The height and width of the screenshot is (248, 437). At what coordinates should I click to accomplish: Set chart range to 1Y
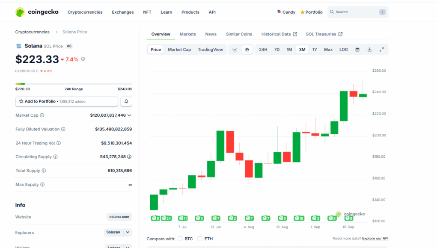click(x=315, y=50)
